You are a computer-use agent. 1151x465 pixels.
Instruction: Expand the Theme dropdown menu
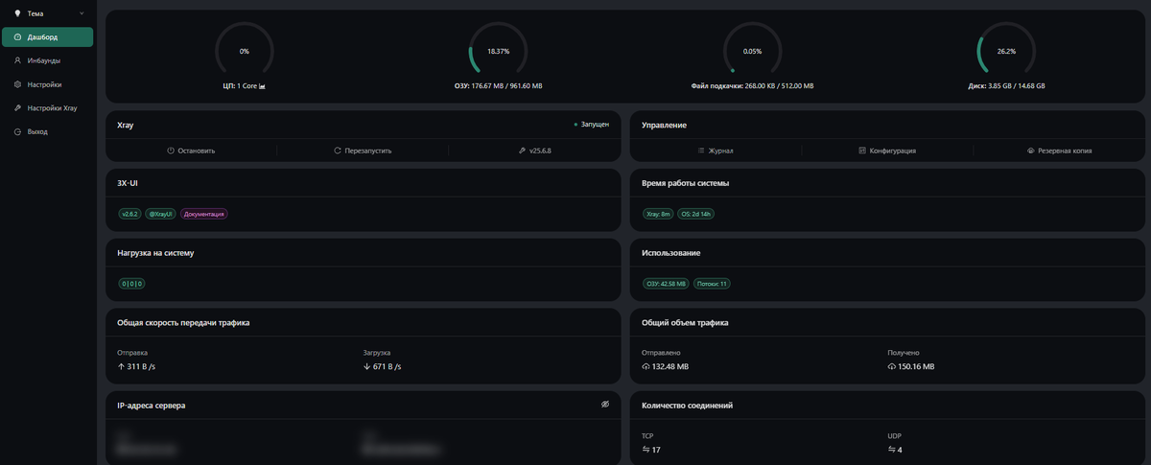82,13
